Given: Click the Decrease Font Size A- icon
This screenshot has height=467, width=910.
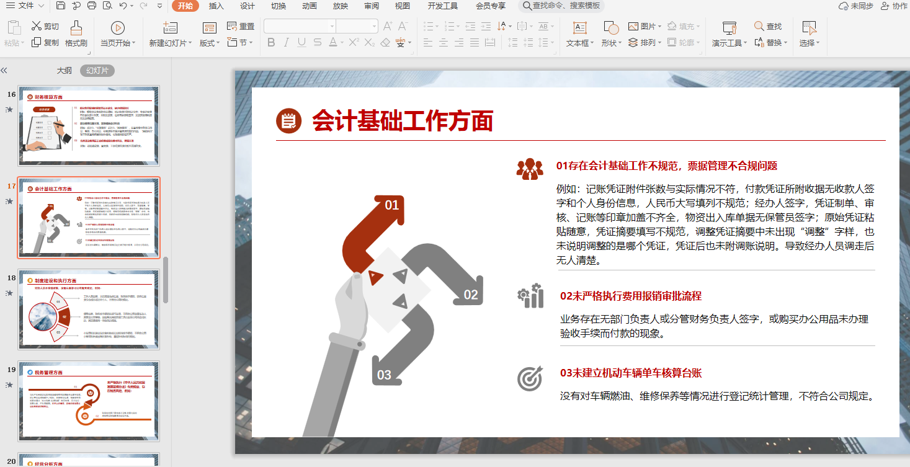Looking at the screenshot, I should click(x=403, y=27).
